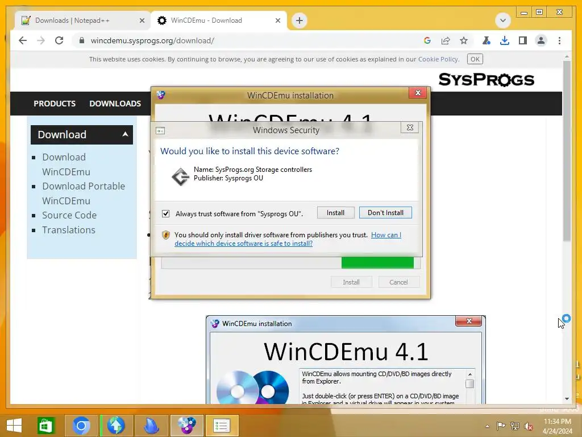The width and height of the screenshot is (582, 437).
Task: Open a new browser tab
Action: click(300, 20)
